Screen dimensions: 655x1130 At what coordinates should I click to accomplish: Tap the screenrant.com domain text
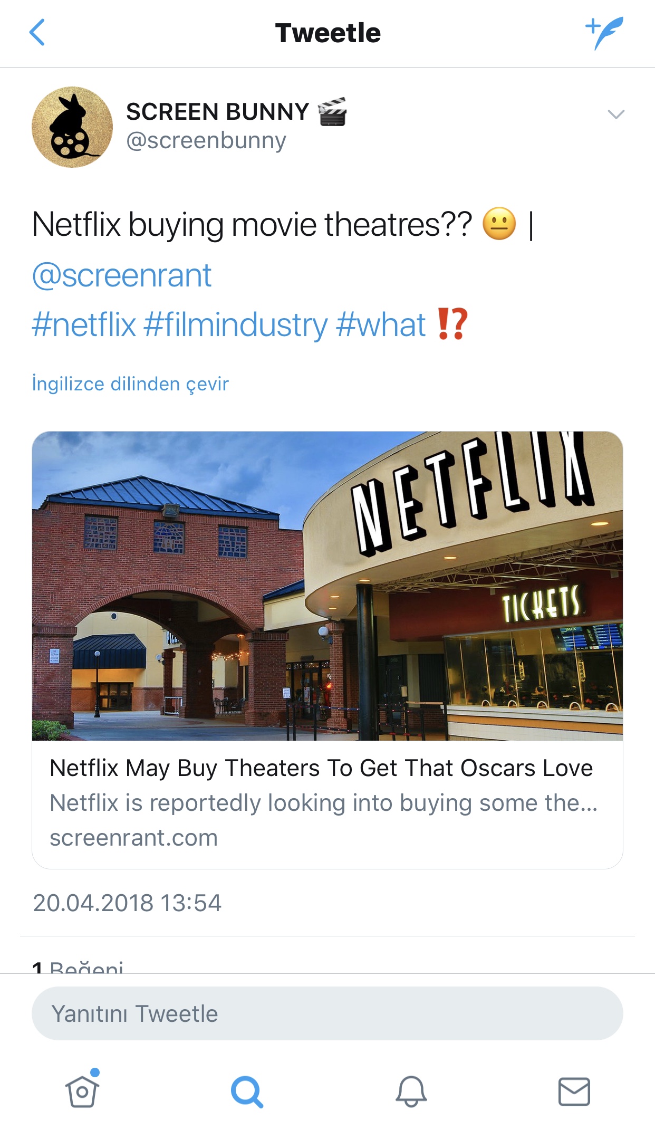133,838
